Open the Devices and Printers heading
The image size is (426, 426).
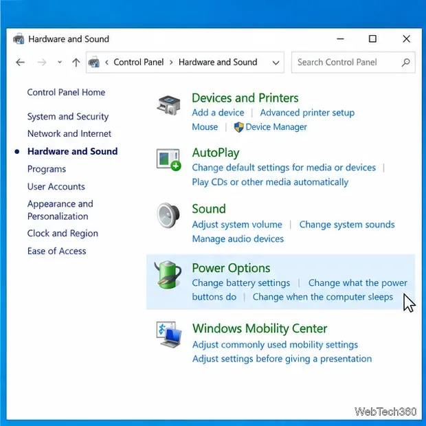pos(245,98)
